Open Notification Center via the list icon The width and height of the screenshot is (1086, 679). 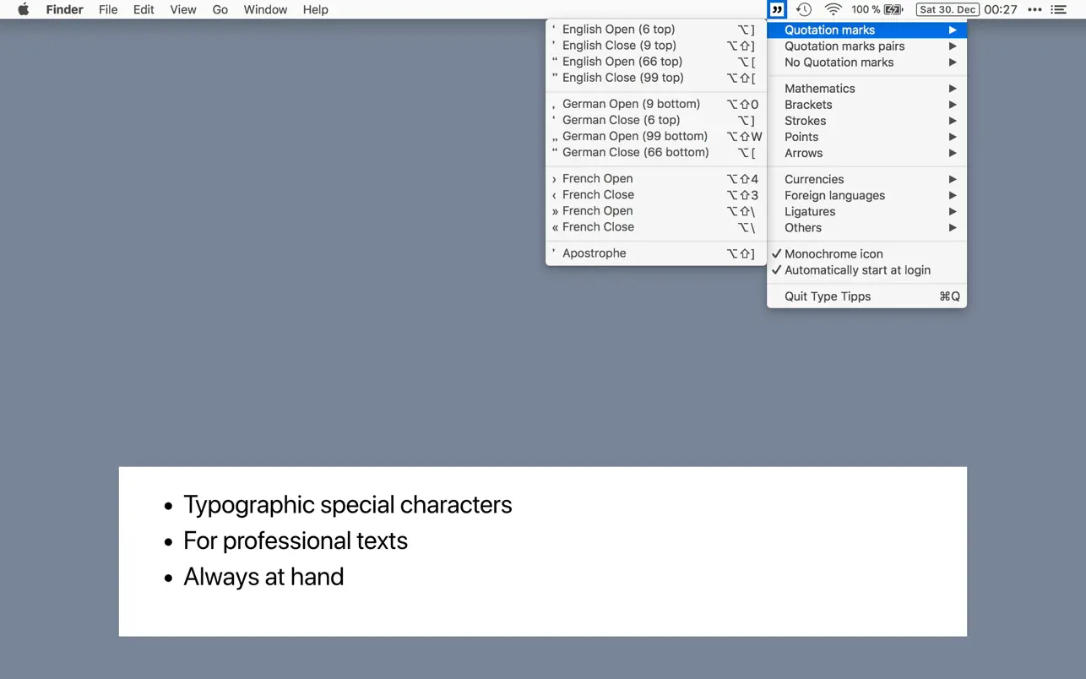point(1058,9)
